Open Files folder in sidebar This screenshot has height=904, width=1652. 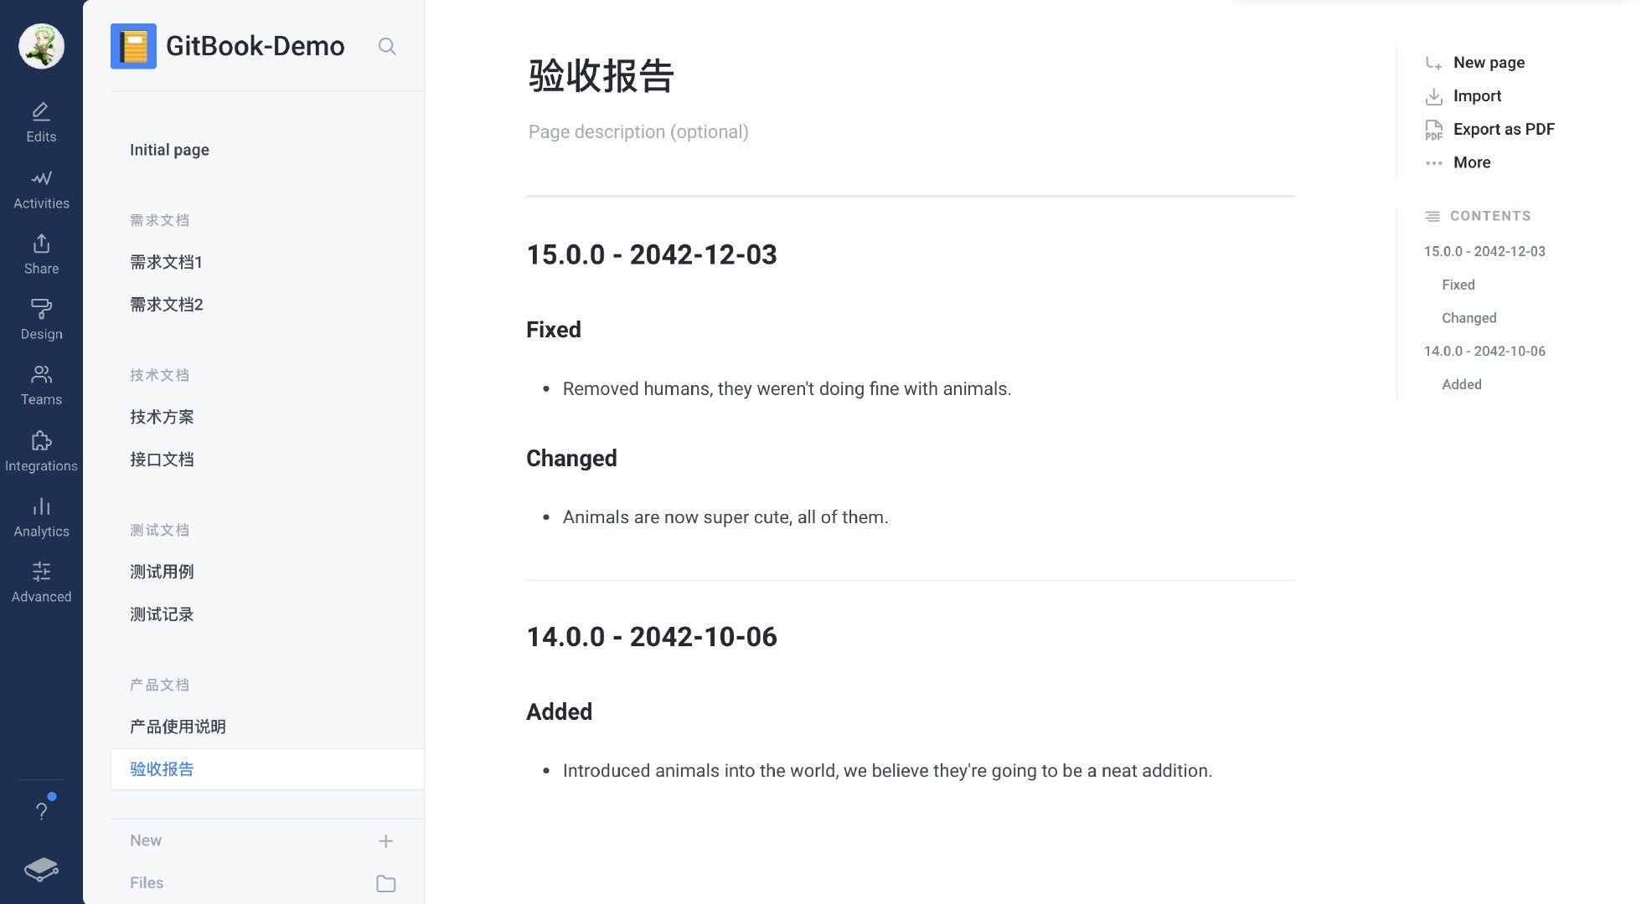coord(385,883)
